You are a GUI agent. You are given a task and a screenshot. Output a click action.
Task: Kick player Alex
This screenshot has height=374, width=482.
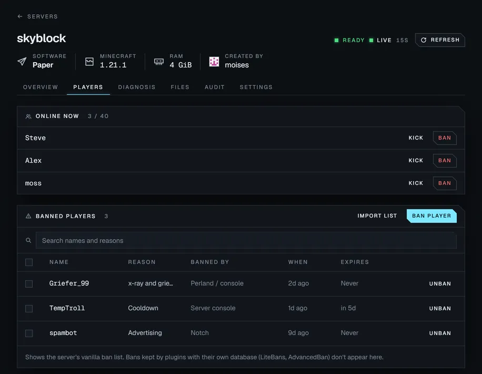tap(416, 160)
